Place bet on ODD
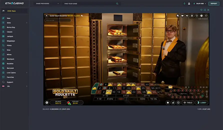Screen dimensions: 223x130 click(143, 99)
